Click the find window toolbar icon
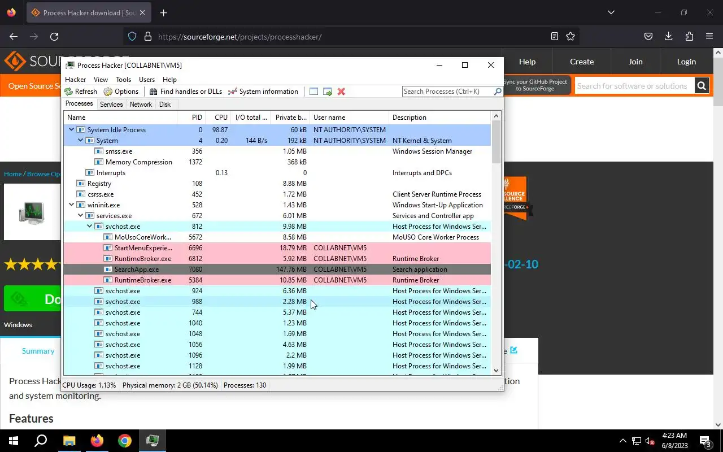 313,92
